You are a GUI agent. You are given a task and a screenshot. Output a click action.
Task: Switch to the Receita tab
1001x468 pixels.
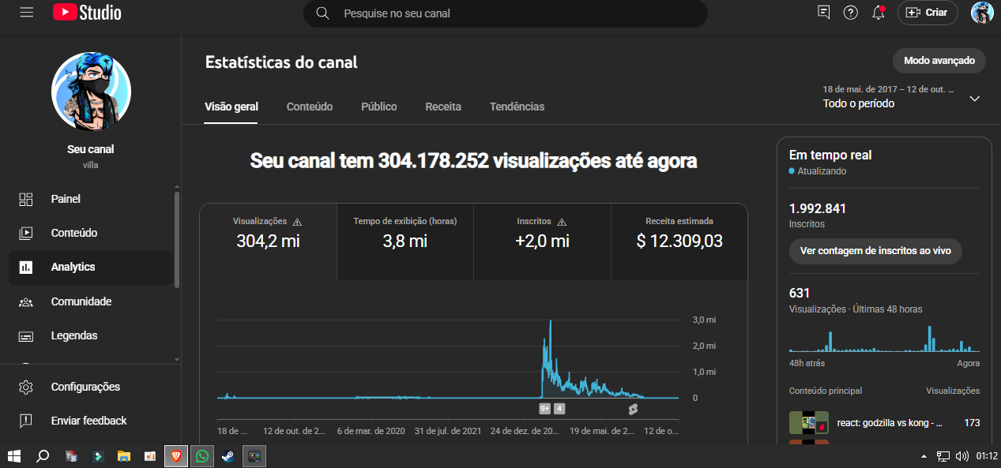[443, 107]
